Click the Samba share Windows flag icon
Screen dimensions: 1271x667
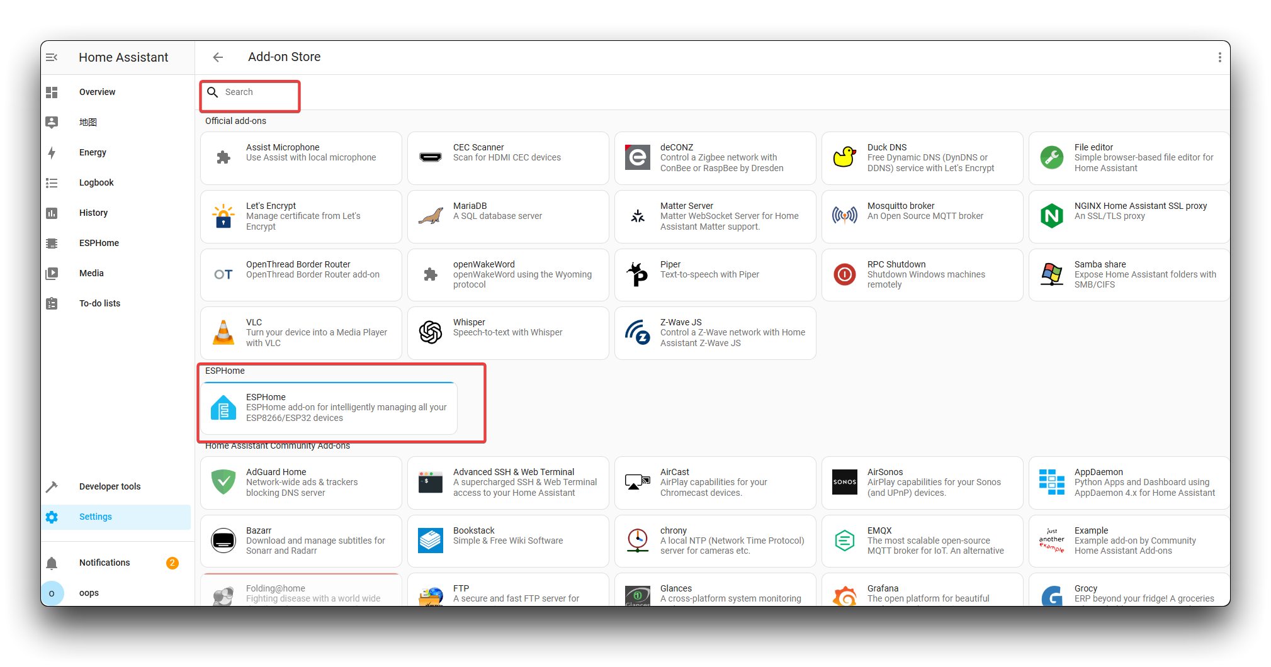[x=1052, y=274]
